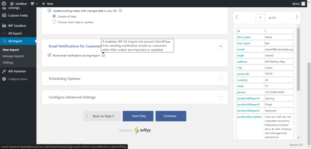Click the 78754 postcode value

pyautogui.click(x=268, y=74)
